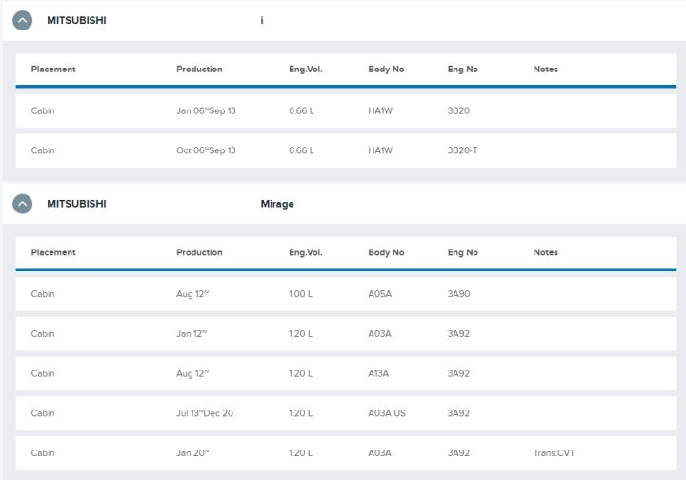
Task: Collapse the Mitsubishi i section
Action: tap(22, 21)
